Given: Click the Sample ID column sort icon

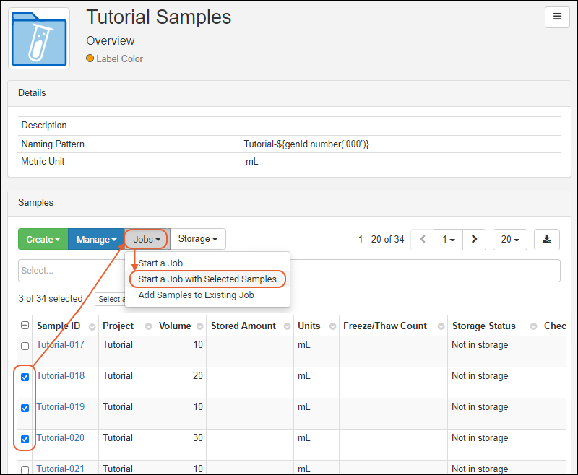Looking at the screenshot, I should pyautogui.click(x=92, y=326).
